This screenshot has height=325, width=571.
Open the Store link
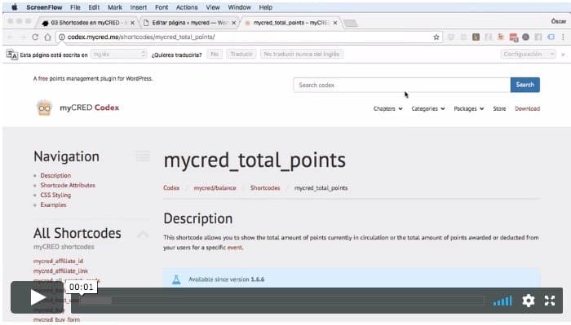(x=499, y=108)
